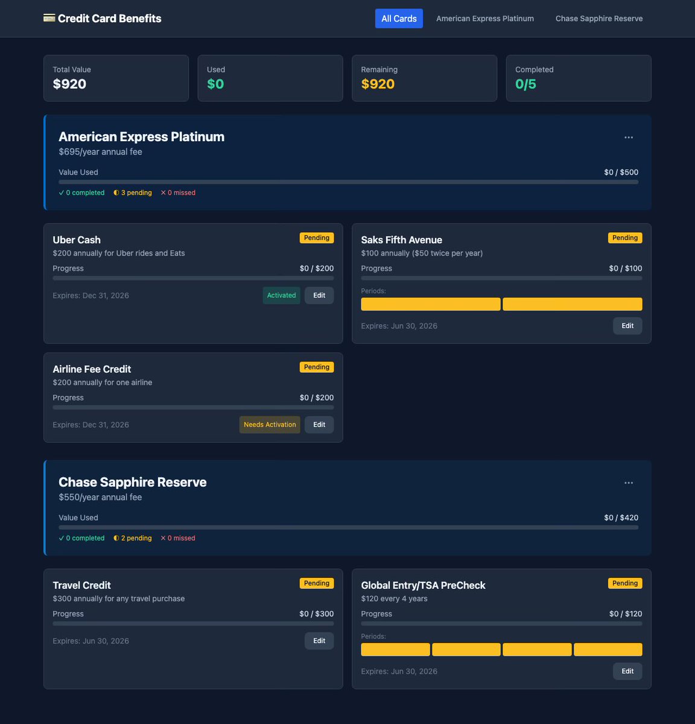Click the Used $0 stat card

pos(270,78)
